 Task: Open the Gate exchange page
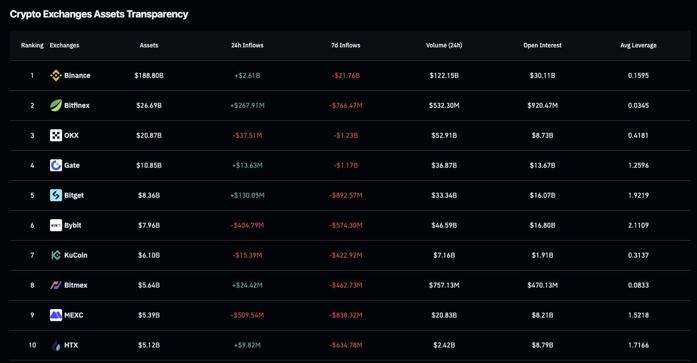[x=73, y=165]
